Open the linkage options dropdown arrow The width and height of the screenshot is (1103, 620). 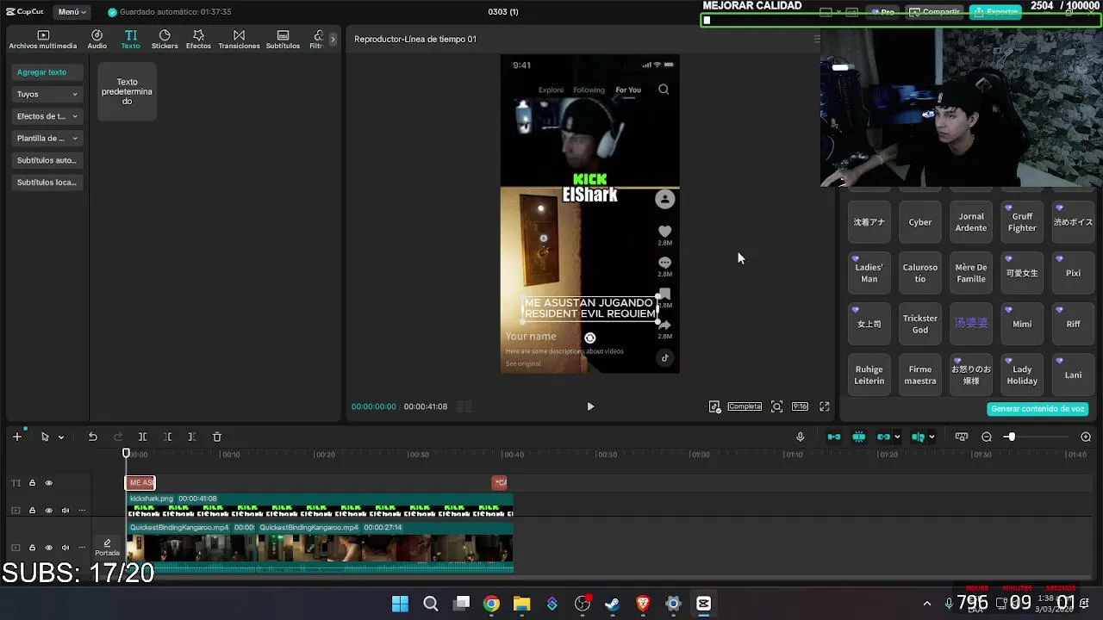(897, 437)
